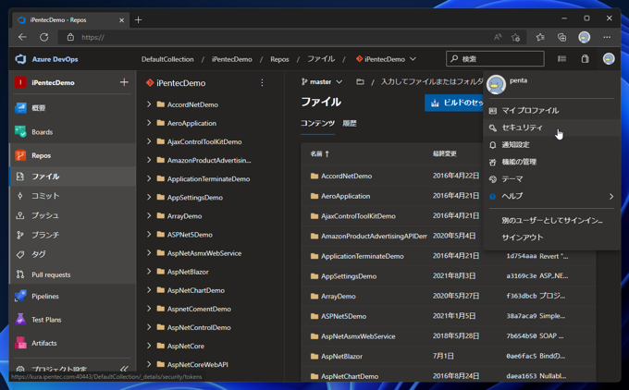Open the プッシュ pushes icon
The width and height of the screenshot is (629, 390).
pyautogui.click(x=20, y=215)
